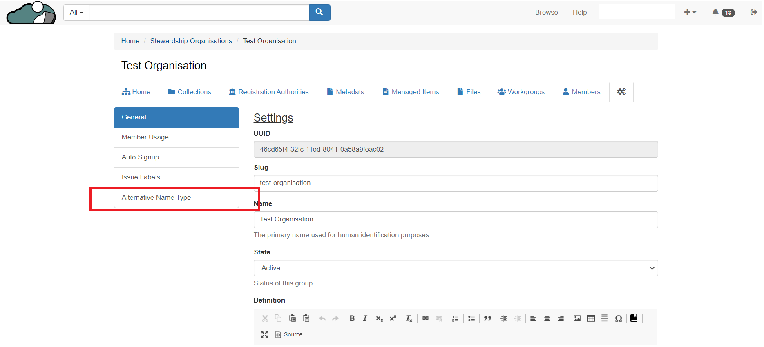The width and height of the screenshot is (764, 347).
Task: Toggle italic formatting in editor
Action: pos(365,318)
